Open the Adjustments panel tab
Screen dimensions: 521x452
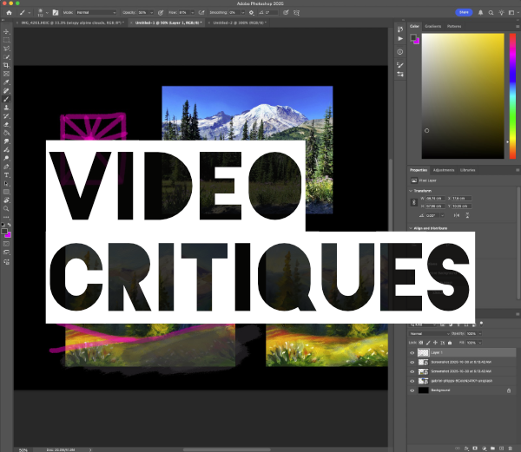coord(444,170)
